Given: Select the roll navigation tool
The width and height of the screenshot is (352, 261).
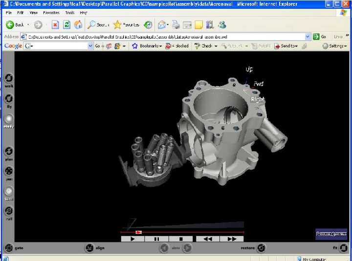Looking at the screenshot, I should [8, 212].
